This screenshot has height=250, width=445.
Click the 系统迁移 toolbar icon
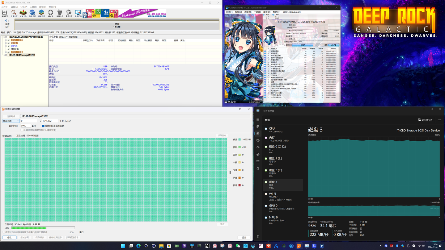click(78, 13)
